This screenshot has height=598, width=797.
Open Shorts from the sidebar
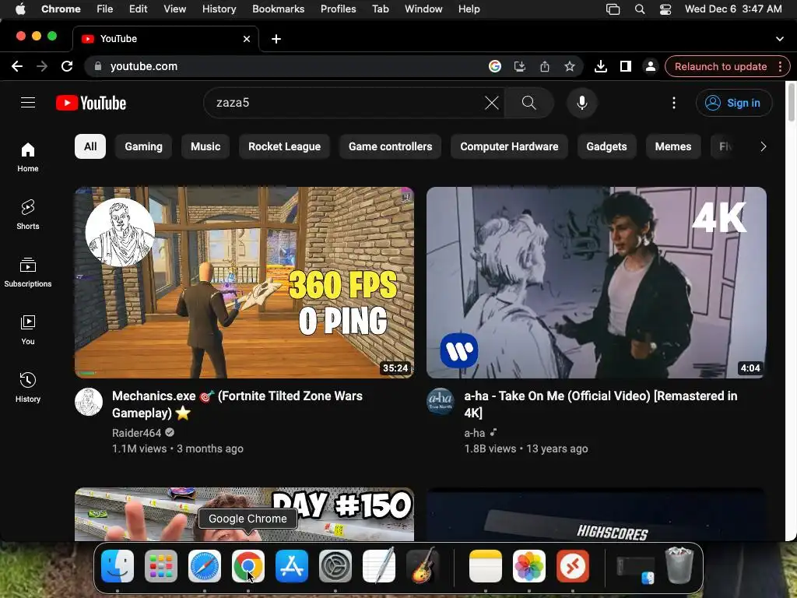coord(28,215)
